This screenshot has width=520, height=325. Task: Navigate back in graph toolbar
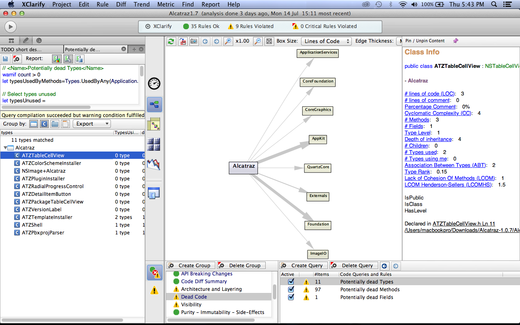click(x=206, y=41)
